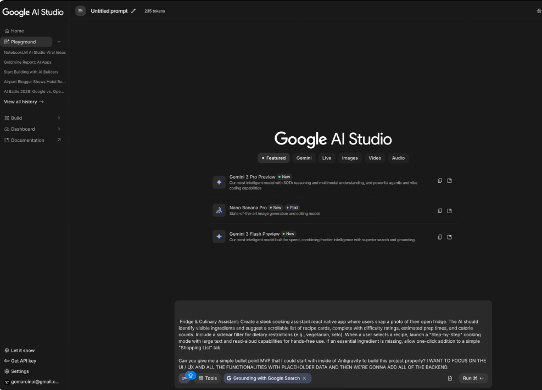Click the Let it snow label
This screenshot has height=390, width=542.
23,350
